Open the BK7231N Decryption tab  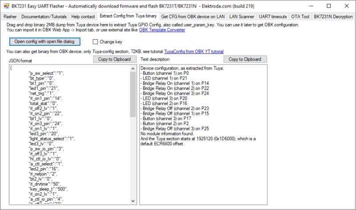click(x=333, y=16)
